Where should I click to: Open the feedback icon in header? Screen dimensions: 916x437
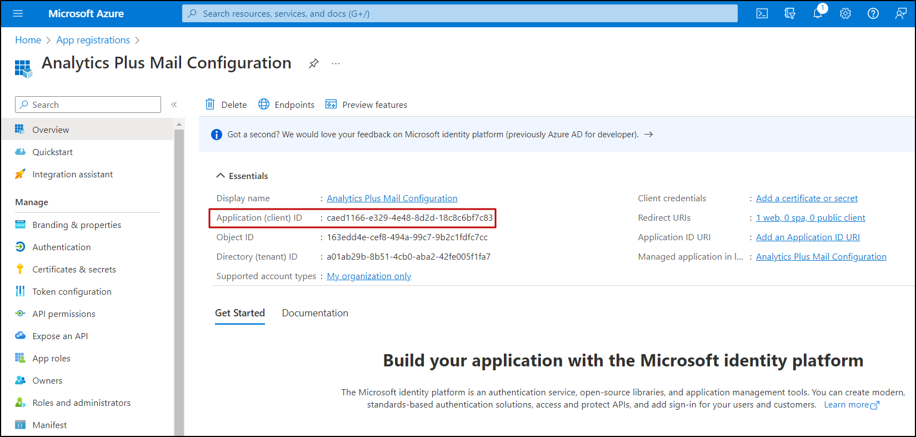(901, 13)
